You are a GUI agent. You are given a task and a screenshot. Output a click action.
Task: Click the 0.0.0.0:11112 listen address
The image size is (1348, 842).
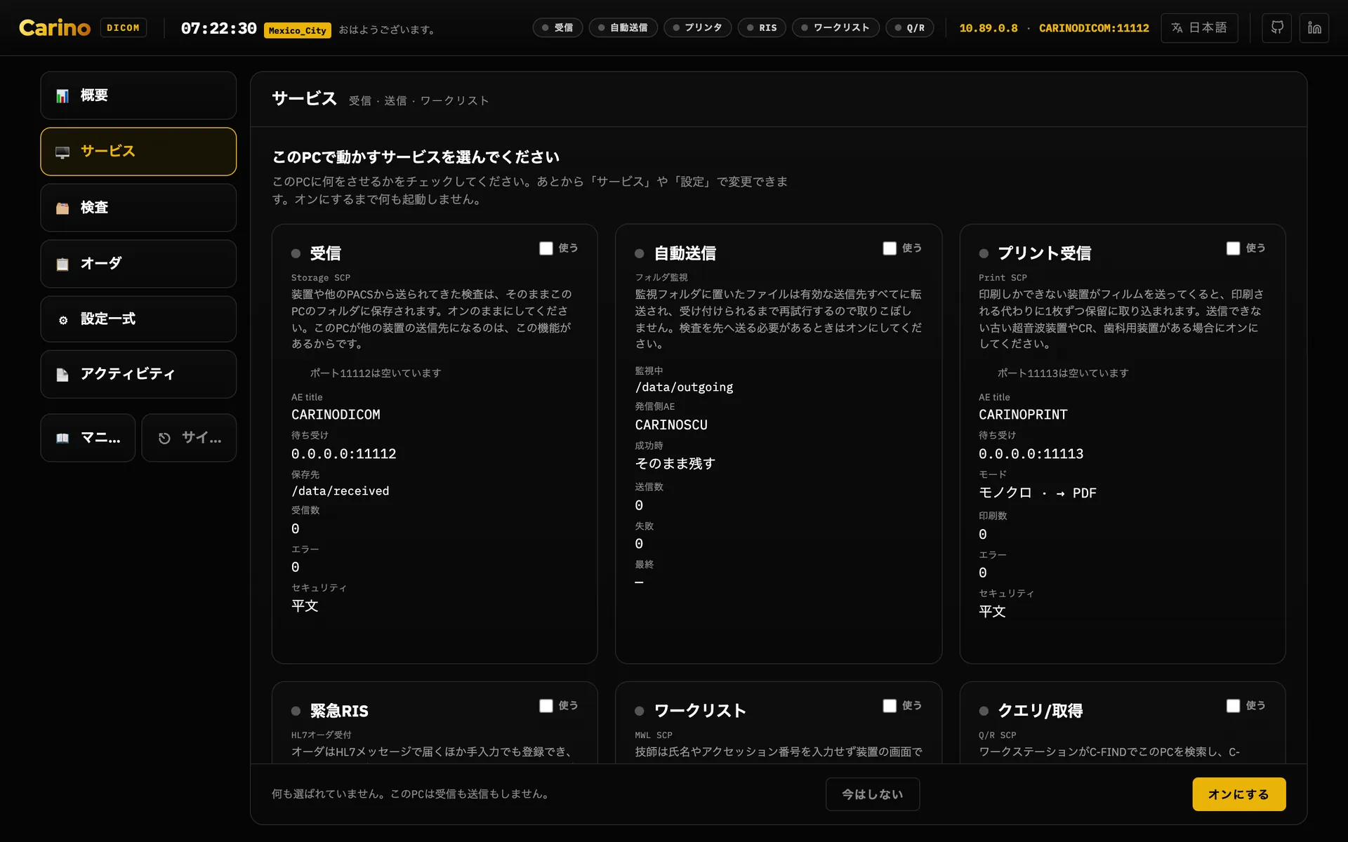[x=344, y=454]
